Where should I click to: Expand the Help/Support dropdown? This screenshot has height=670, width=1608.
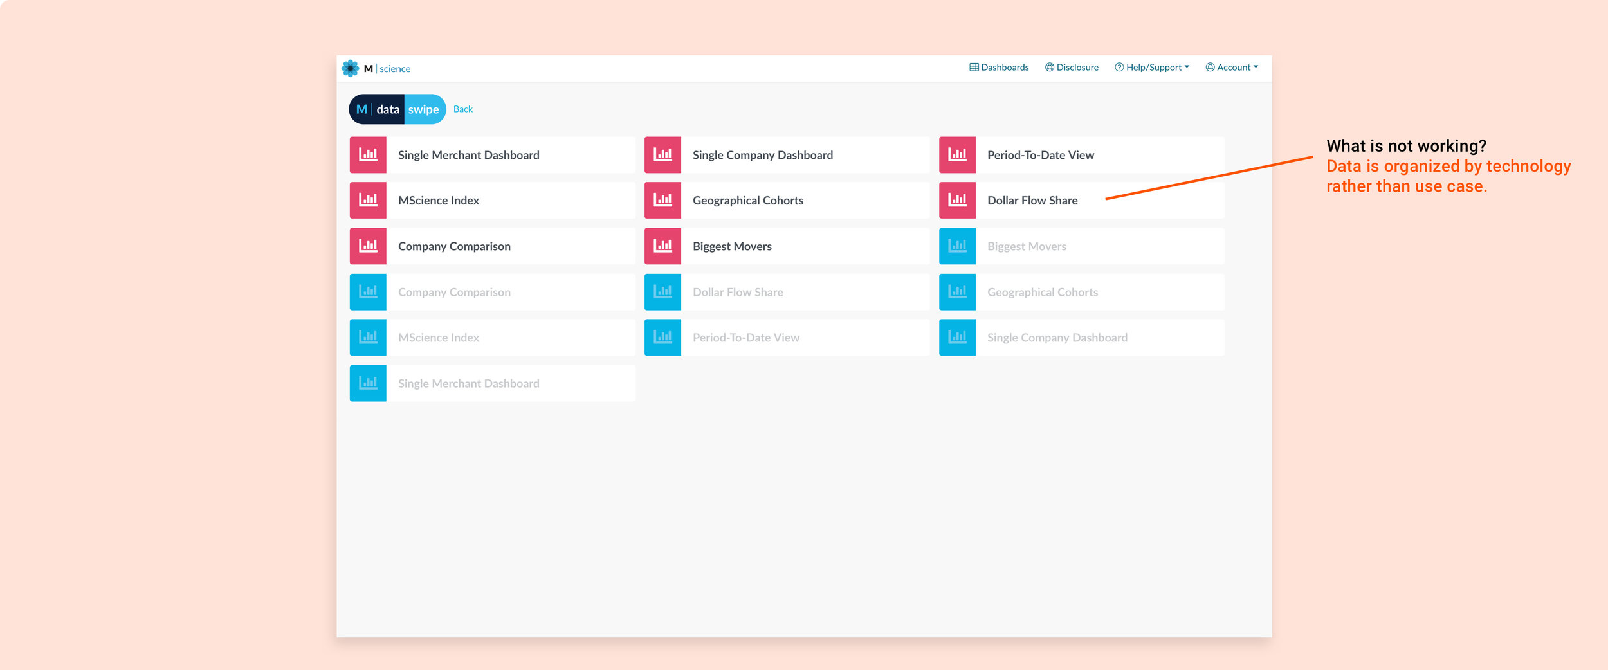click(1152, 68)
